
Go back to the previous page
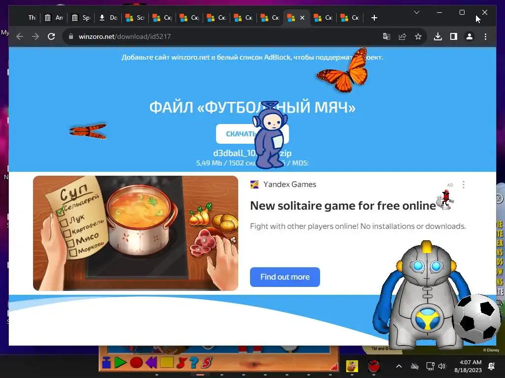click(x=20, y=36)
